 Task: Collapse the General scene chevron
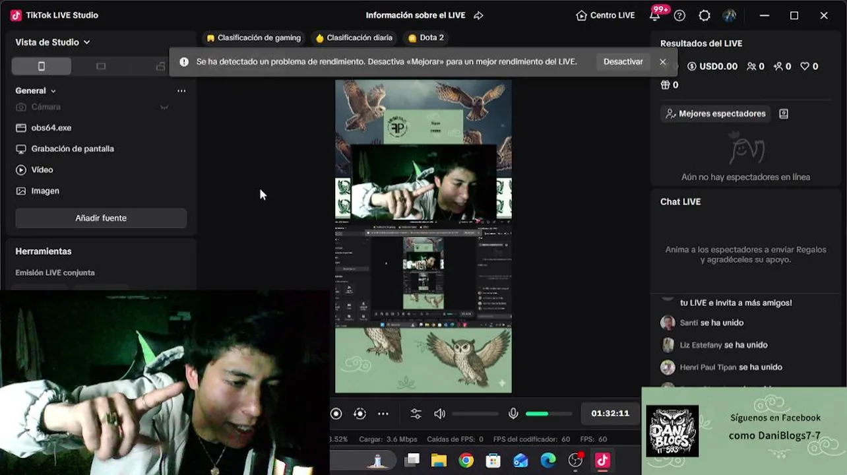53,91
